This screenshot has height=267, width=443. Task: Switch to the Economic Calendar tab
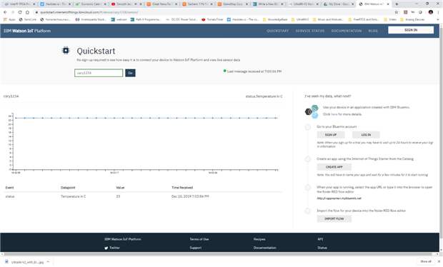tap(91, 4)
